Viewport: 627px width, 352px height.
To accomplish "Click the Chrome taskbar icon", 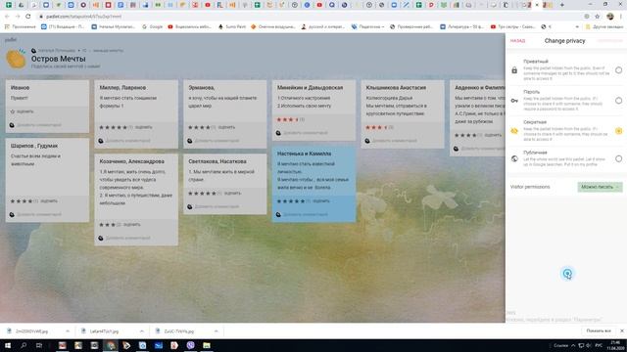I will pos(111,345).
